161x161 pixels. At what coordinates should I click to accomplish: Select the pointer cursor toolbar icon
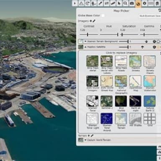pos(119,3)
